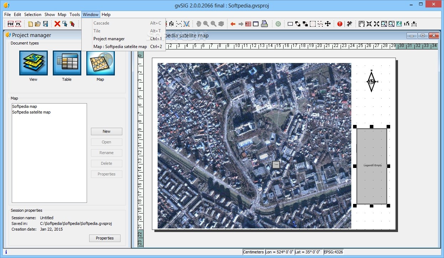Click the orange back arrow icon
Screen dimensions: 444x258
coord(233,24)
